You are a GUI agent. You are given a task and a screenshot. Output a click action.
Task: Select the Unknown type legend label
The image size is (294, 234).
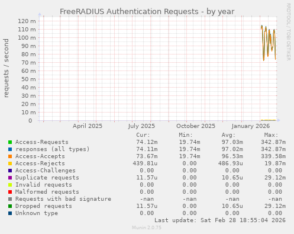(37, 213)
